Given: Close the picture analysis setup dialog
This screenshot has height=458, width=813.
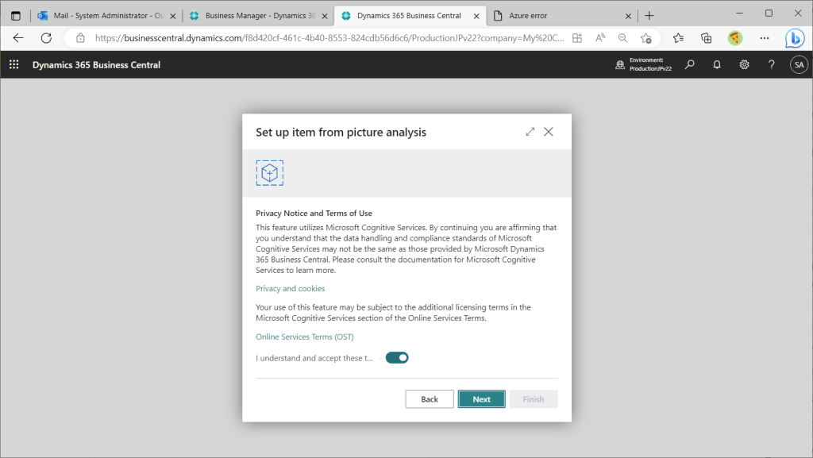Looking at the screenshot, I should [x=548, y=132].
